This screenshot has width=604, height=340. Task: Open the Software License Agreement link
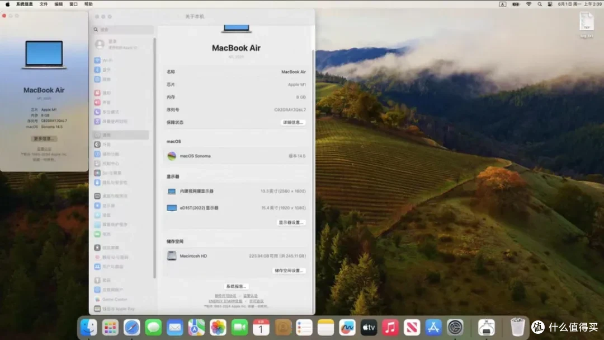(x=225, y=296)
